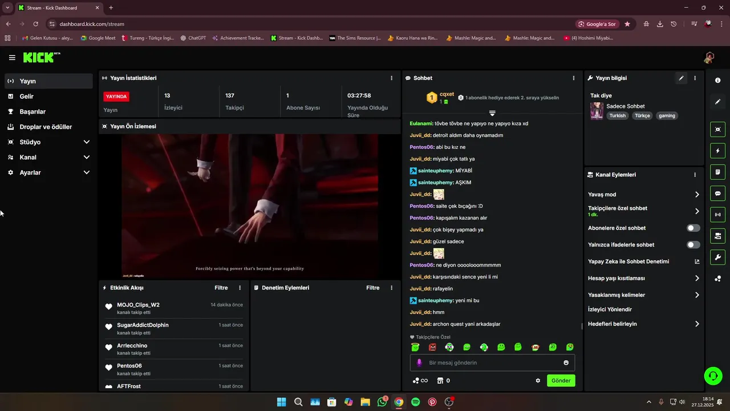Viewport: 730px width, 411px height.
Task: Select Yayın in the left sidebar
Action: [x=48, y=81]
